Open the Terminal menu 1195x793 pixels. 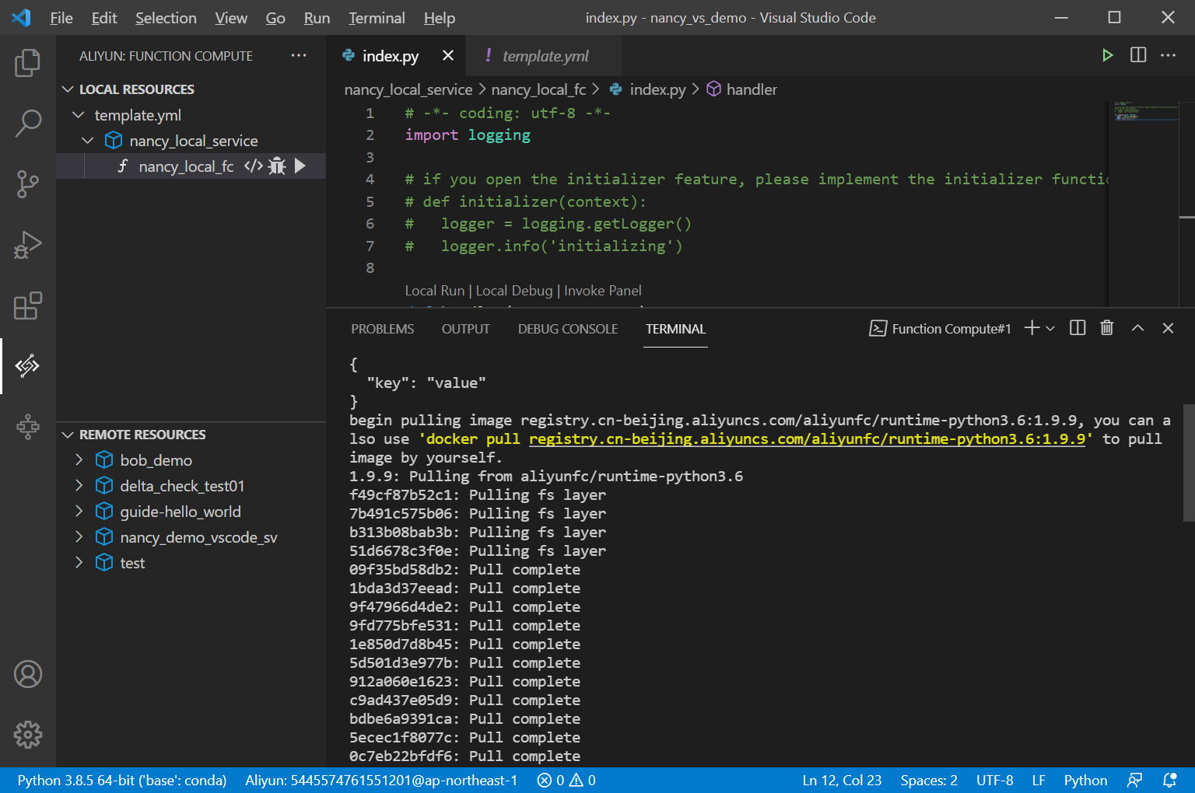377,18
